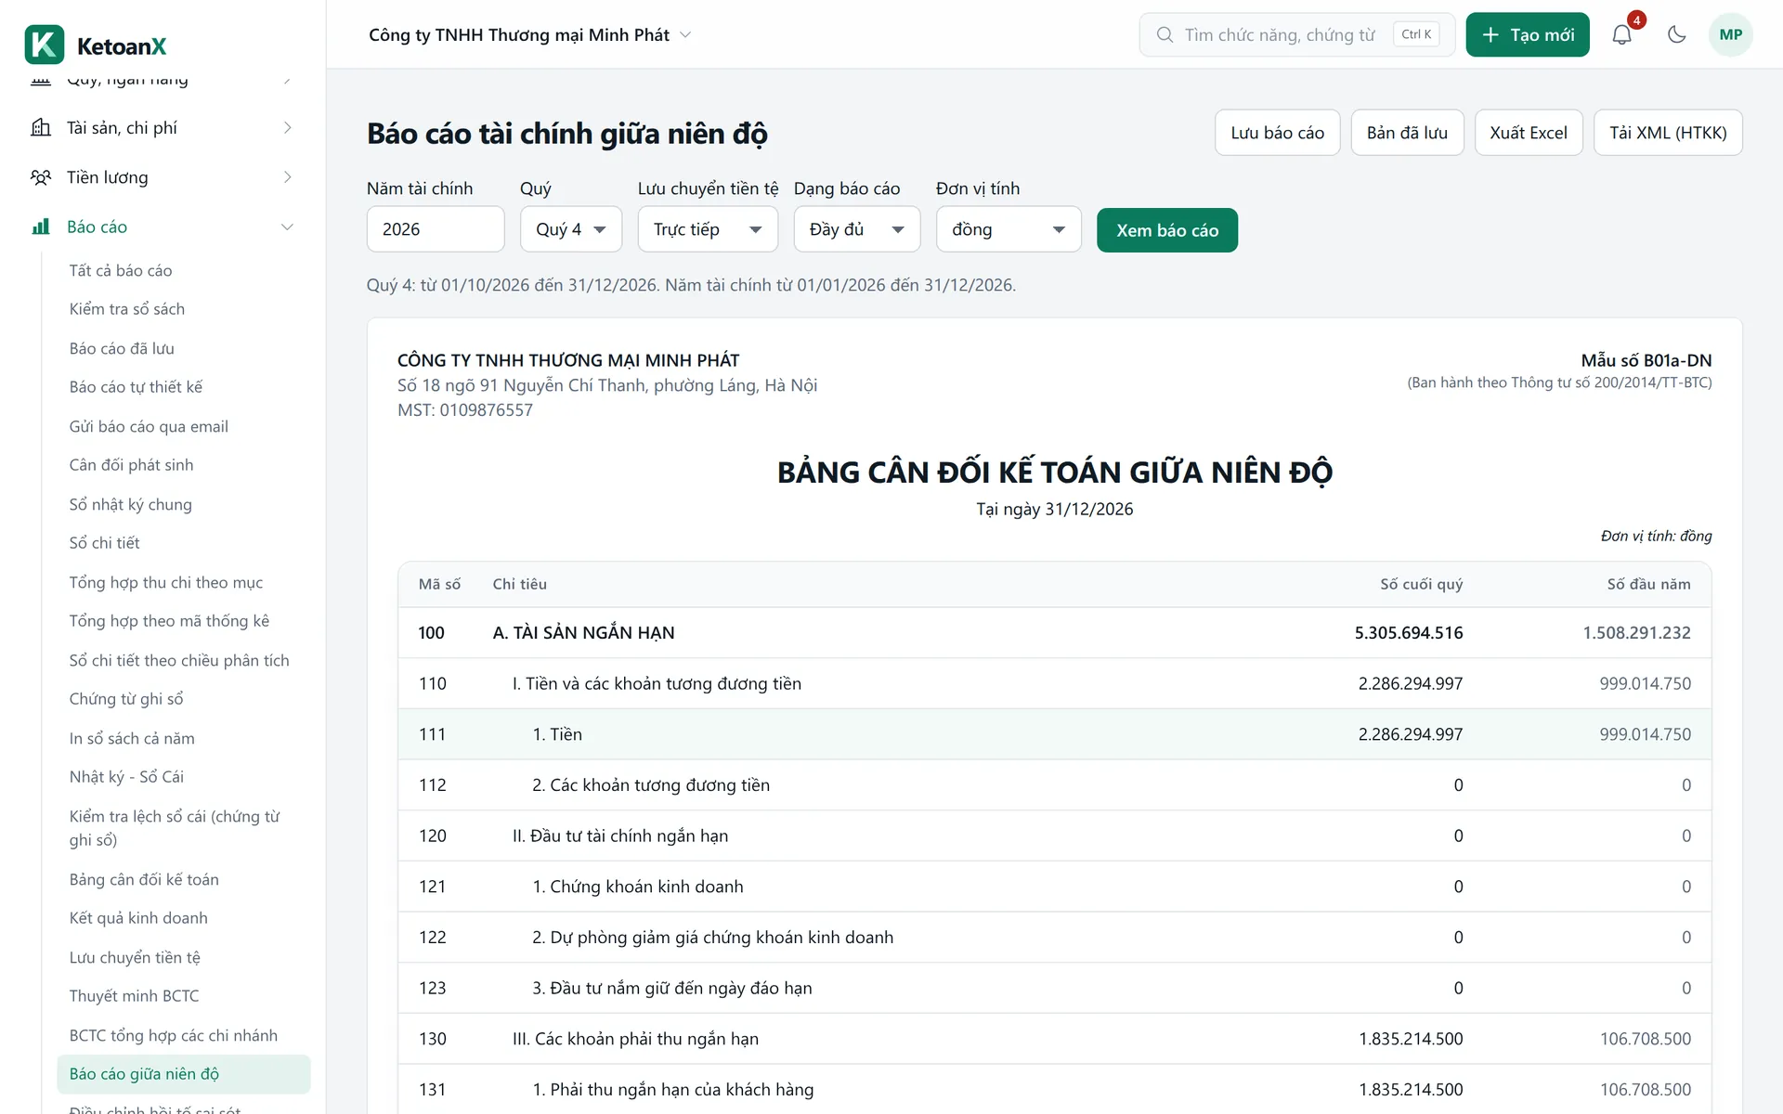Open the Lưu chuyển tiền tệ dropdown
The width and height of the screenshot is (1783, 1114).
point(708,229)
